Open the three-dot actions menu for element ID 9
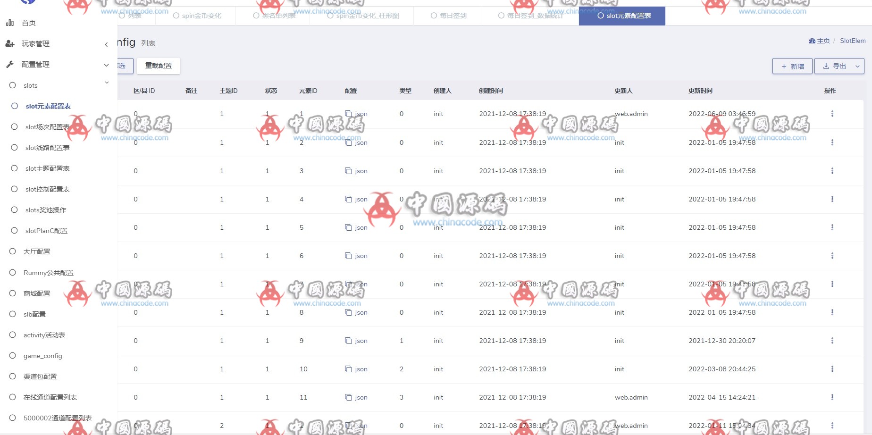This screenshot has width=872, height=435. tap(832, 341)
